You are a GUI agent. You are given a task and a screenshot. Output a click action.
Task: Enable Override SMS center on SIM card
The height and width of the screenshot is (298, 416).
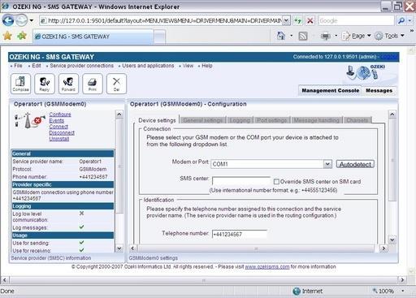276,182
